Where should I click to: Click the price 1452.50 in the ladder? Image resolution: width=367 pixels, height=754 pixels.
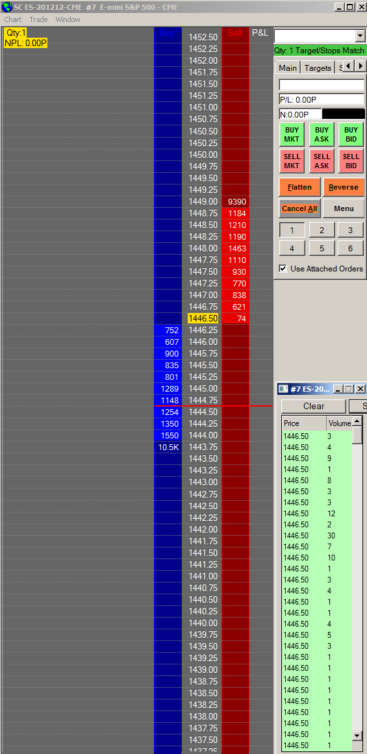click(203, 37)
